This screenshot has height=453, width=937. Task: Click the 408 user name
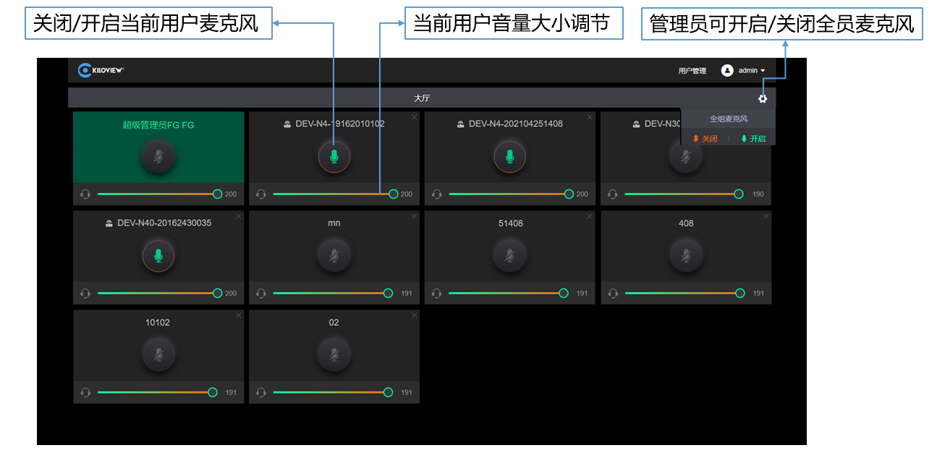tap(686, 223)
